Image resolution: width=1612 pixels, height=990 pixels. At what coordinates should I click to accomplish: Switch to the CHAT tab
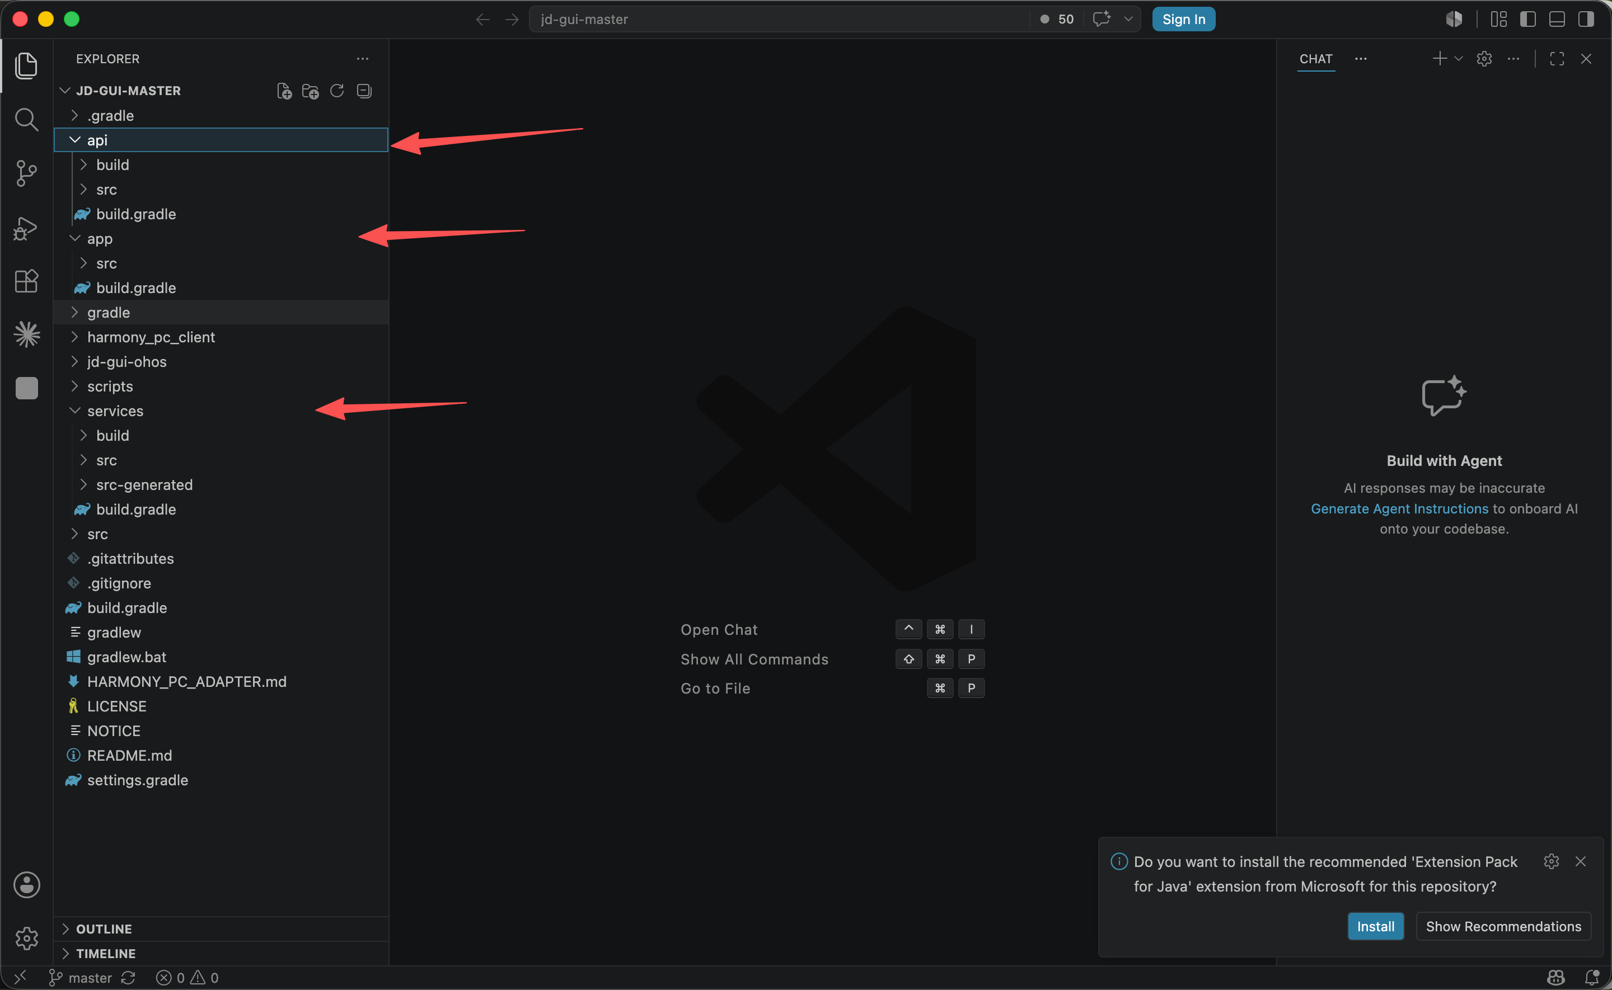point(1315,59)
